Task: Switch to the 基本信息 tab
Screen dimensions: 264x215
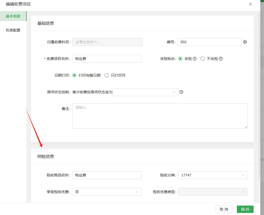Action: point(13,16)
